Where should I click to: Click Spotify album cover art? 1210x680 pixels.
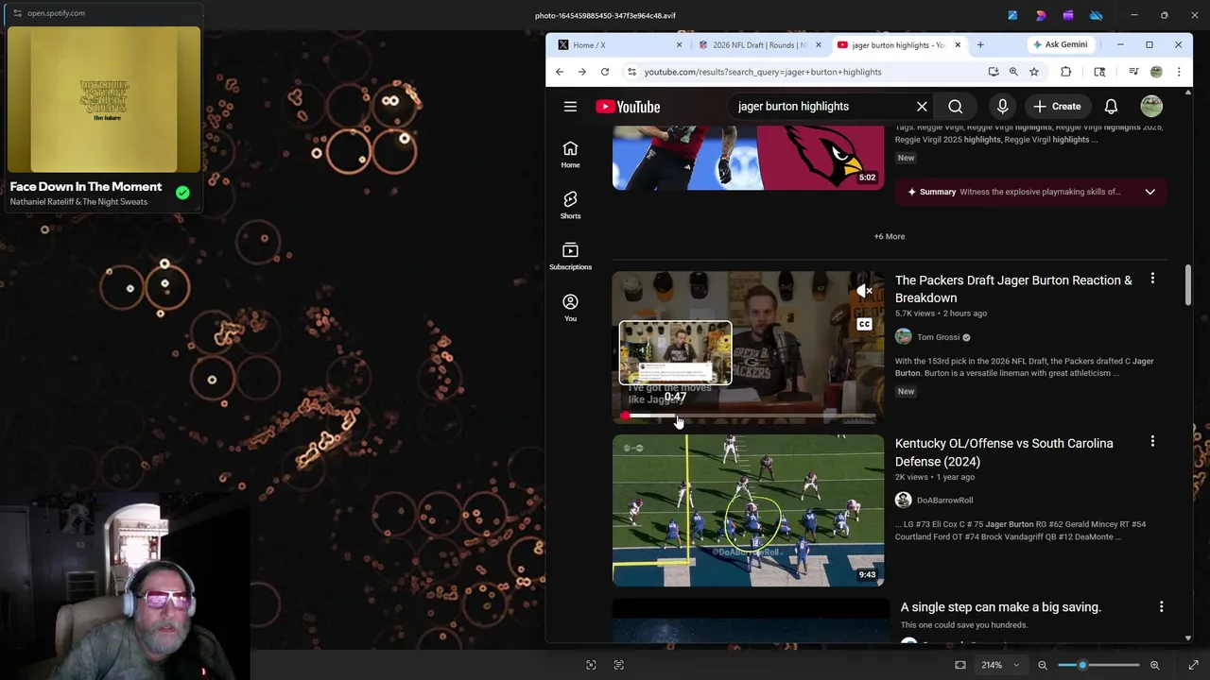coord(104,99)
